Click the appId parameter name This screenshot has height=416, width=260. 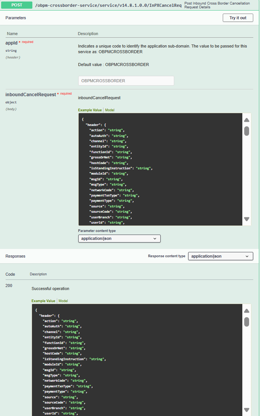click(11, 43)
